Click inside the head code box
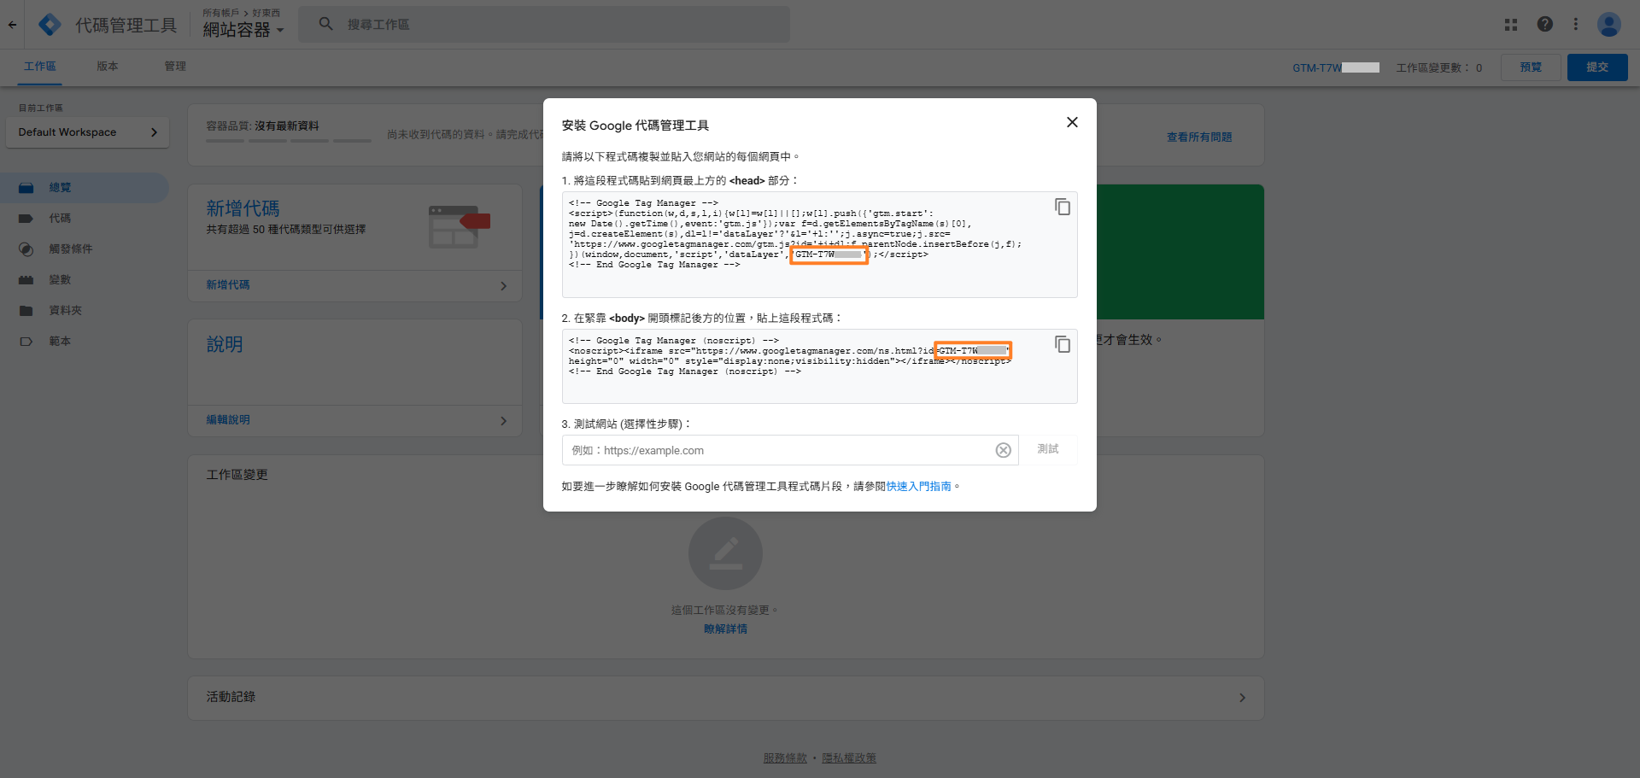The height and width of the screenshot is (778, 1640). pyautogui.click(x=820, y=244)
